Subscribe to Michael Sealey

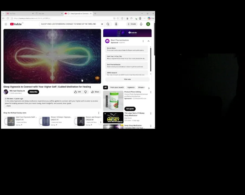[x=33, y=92]
